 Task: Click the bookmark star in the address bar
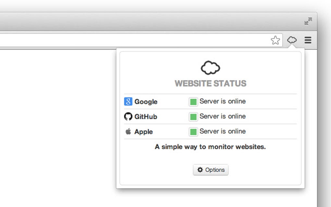275,40
